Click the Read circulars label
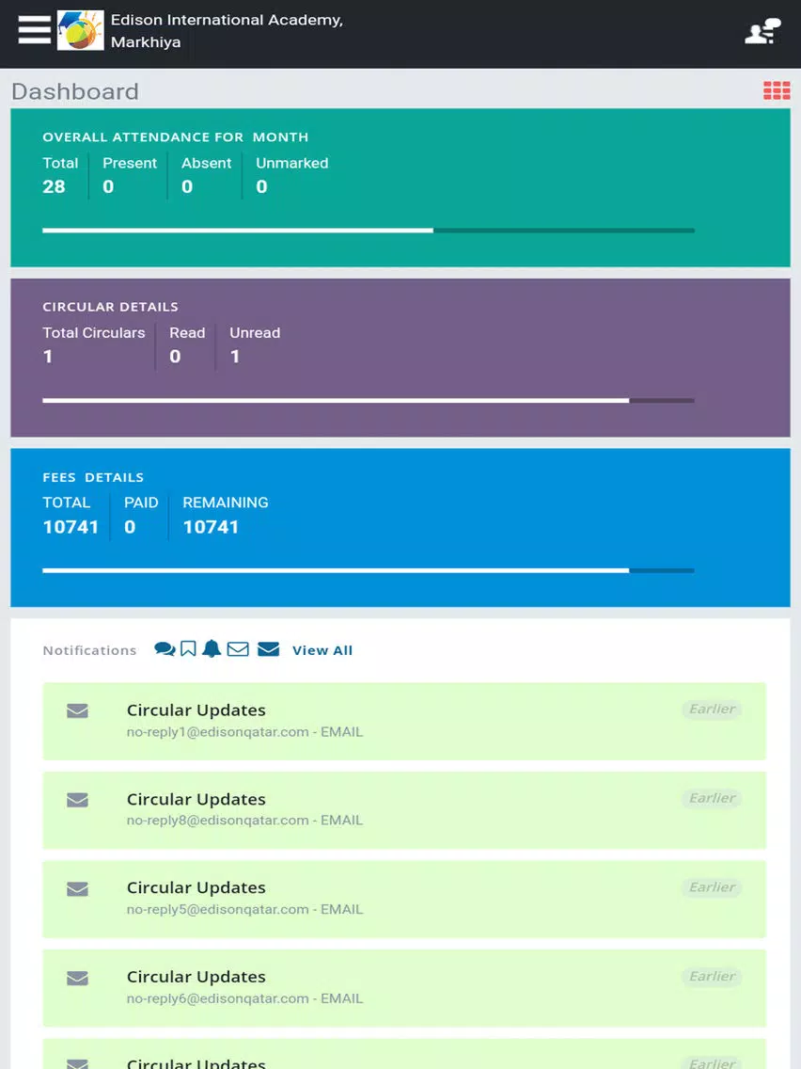The width and height of the screenshot is (801, 1069). click(187, 333)
